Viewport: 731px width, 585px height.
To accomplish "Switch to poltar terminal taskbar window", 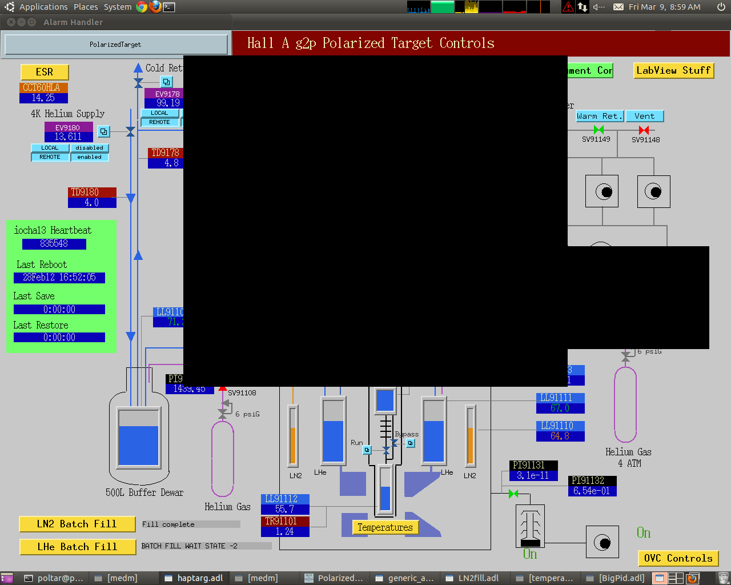I will 53,578.
